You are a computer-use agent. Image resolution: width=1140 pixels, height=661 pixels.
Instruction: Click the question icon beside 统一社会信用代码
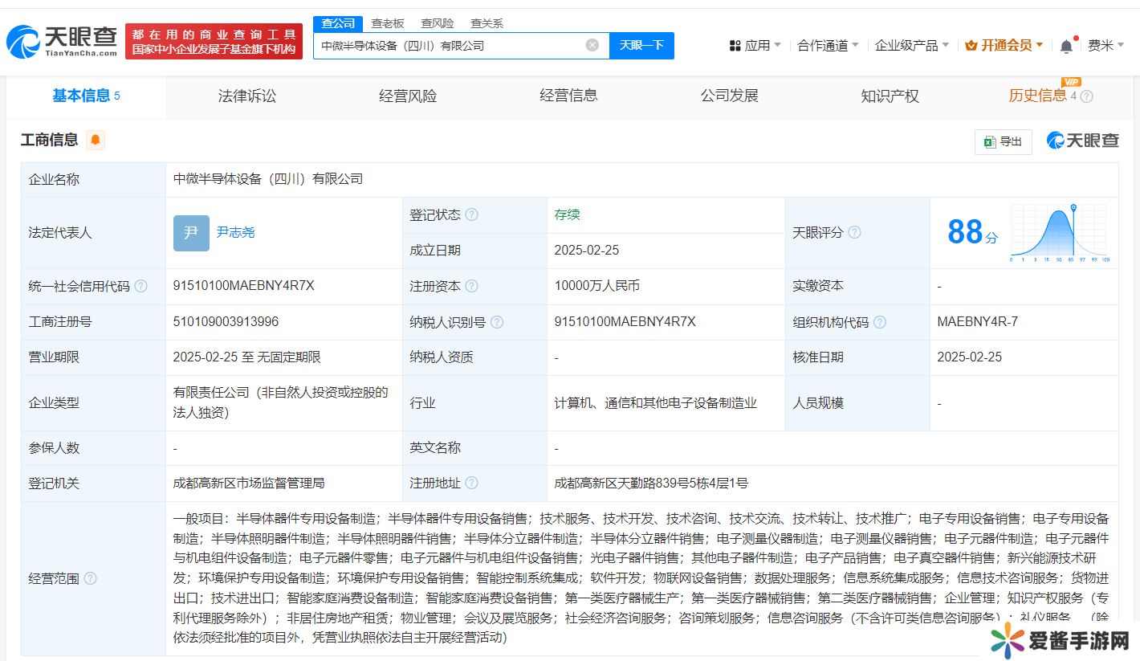pos(141,286)
